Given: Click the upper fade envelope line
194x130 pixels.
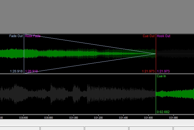Looking at the screenshot, I should 91,44.
